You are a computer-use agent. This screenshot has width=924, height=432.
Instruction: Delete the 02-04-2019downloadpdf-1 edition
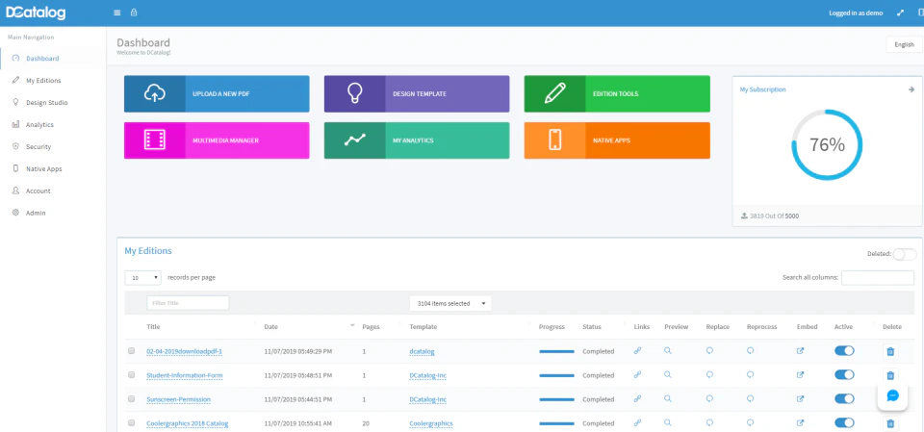point(890,352)
